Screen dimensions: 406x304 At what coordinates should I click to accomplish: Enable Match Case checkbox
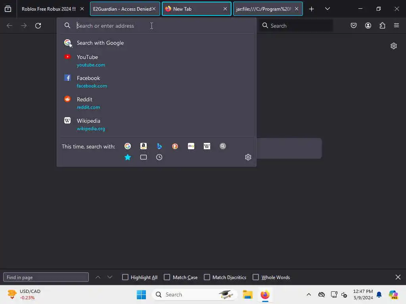click(x=167, y=277)
